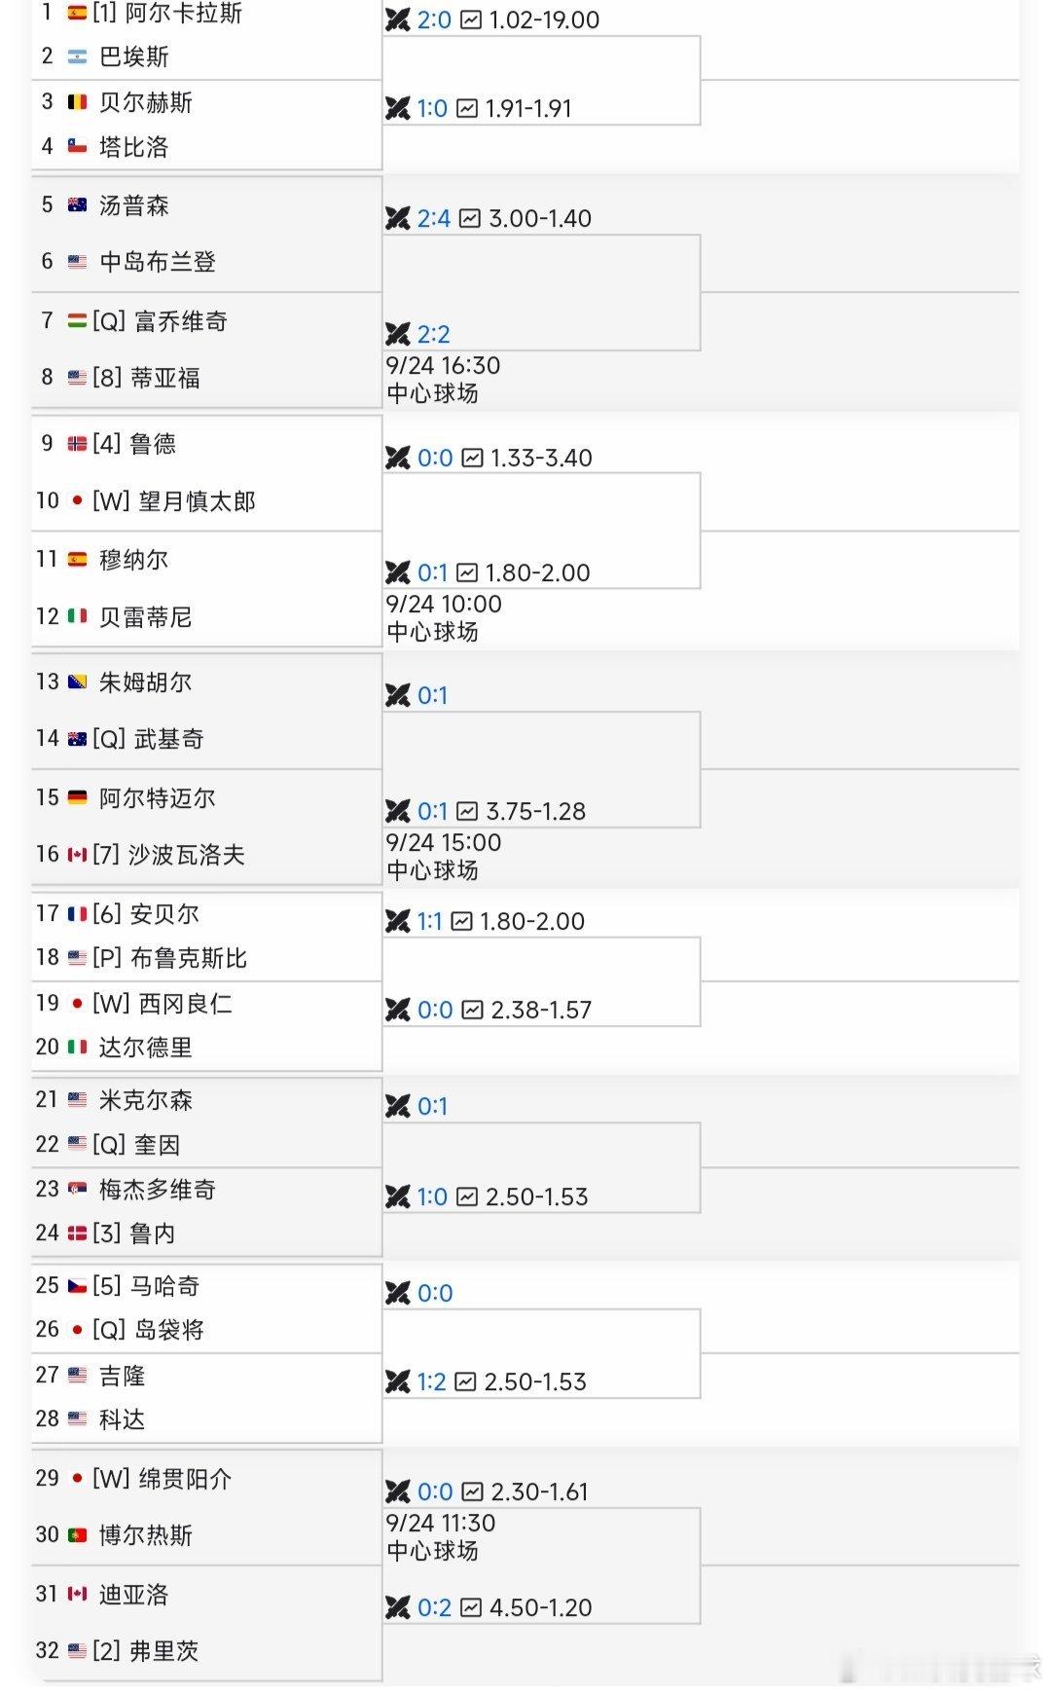Image resolution: width=1051 pixels, height=1693 pixels.
Task: Open odds chart icon next to 2.38-1.57
Action: tap(472, 1010)
